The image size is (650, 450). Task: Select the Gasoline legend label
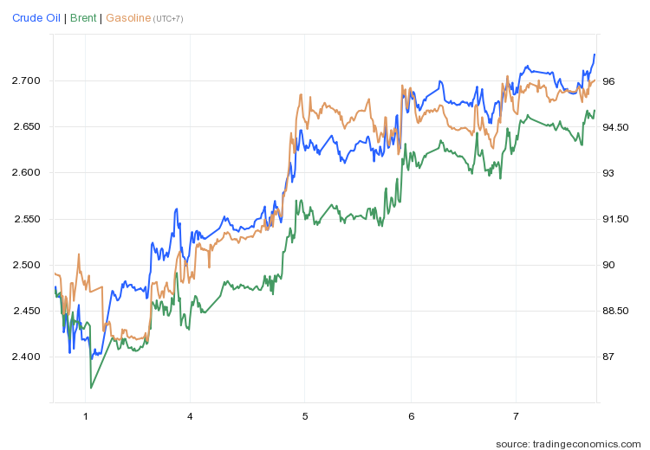click(x=127, y=18)
